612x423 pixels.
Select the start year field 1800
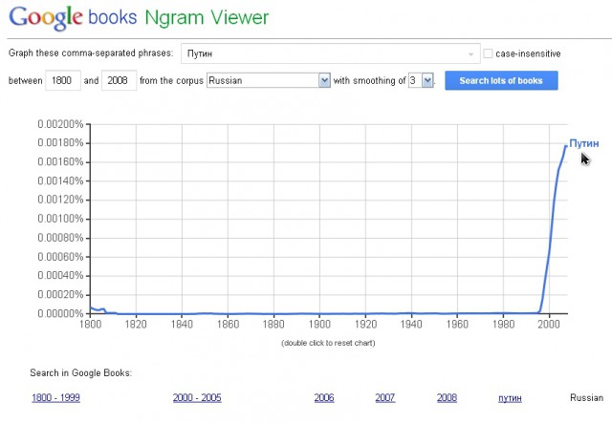[x=63, y=80]
